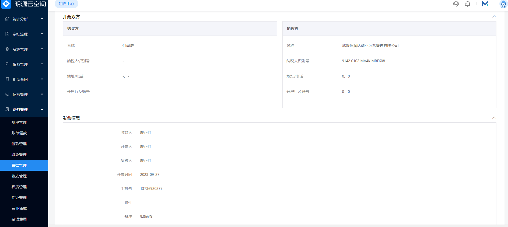Screen dimensions: 508x227
Task: Switch to the 租赁中心 tab
Action: pyautogui.click(x=66, y=4)
